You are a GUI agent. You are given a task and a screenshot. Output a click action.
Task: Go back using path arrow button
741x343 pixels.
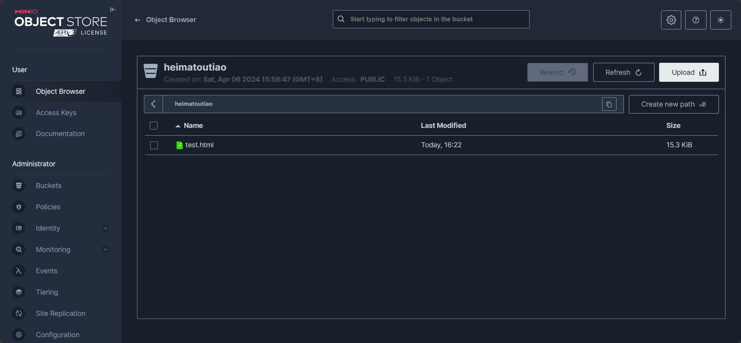[154, 104]
